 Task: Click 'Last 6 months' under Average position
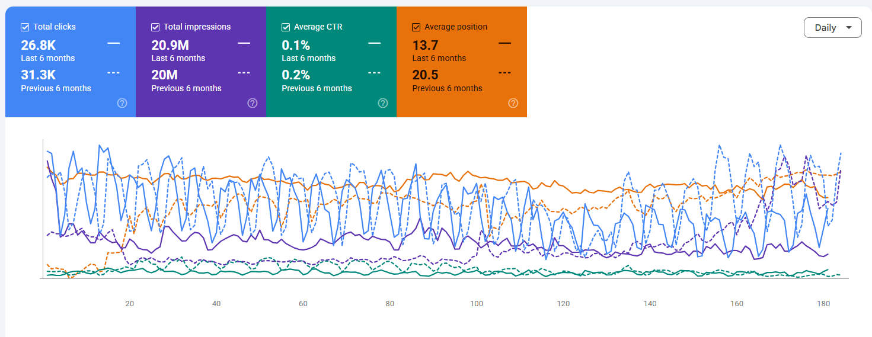coord(439,58)
